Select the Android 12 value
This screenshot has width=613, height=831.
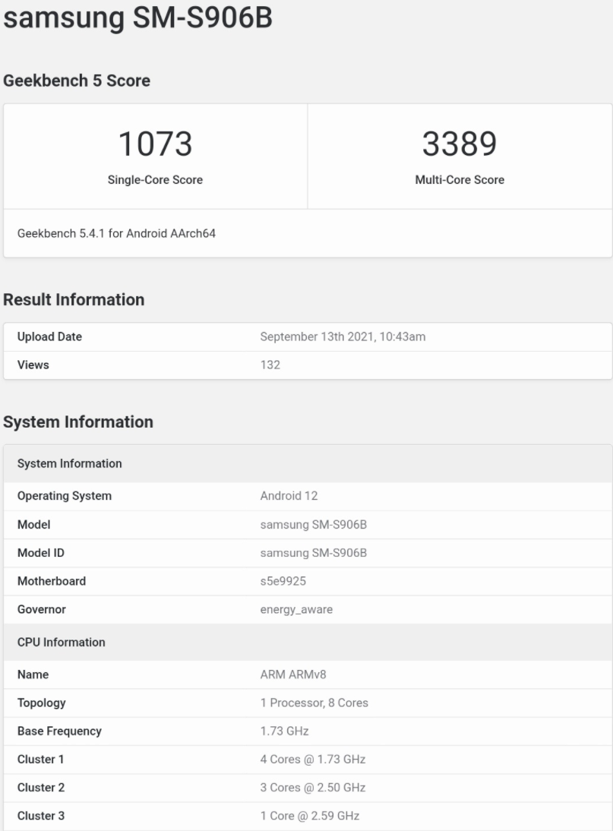(x=289, y=495)
